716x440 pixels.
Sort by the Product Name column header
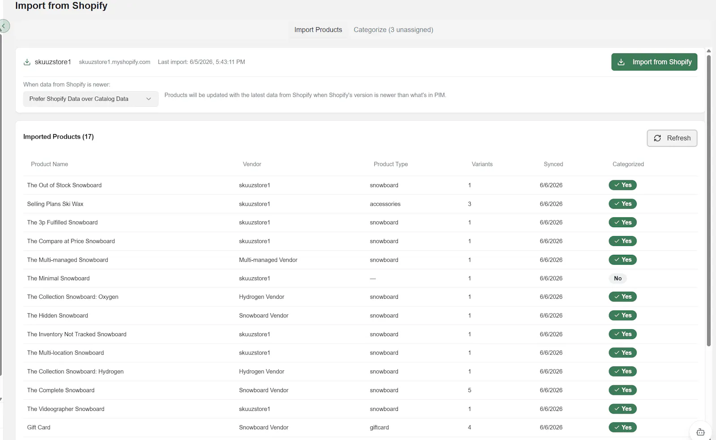tap(49, 164)
